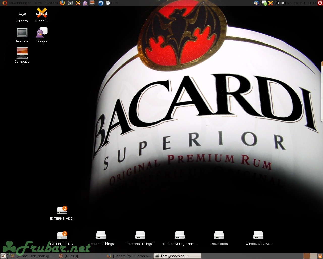Switch to the [N0mi$] taskbar window
Screen dimensions: 323x259
coord(81,256)
